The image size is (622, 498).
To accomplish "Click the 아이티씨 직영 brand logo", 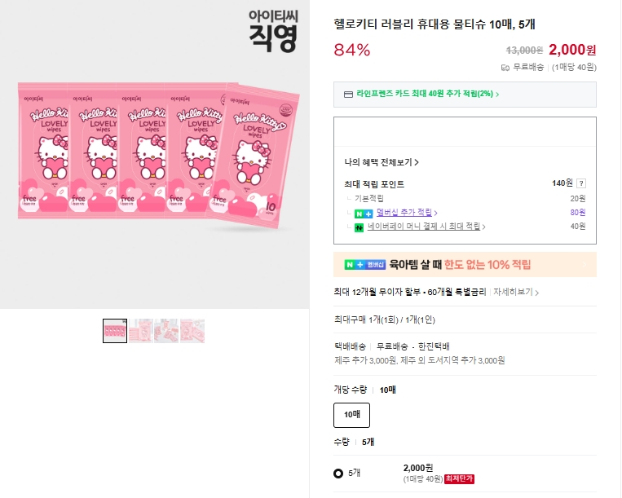I will [273, 30].
